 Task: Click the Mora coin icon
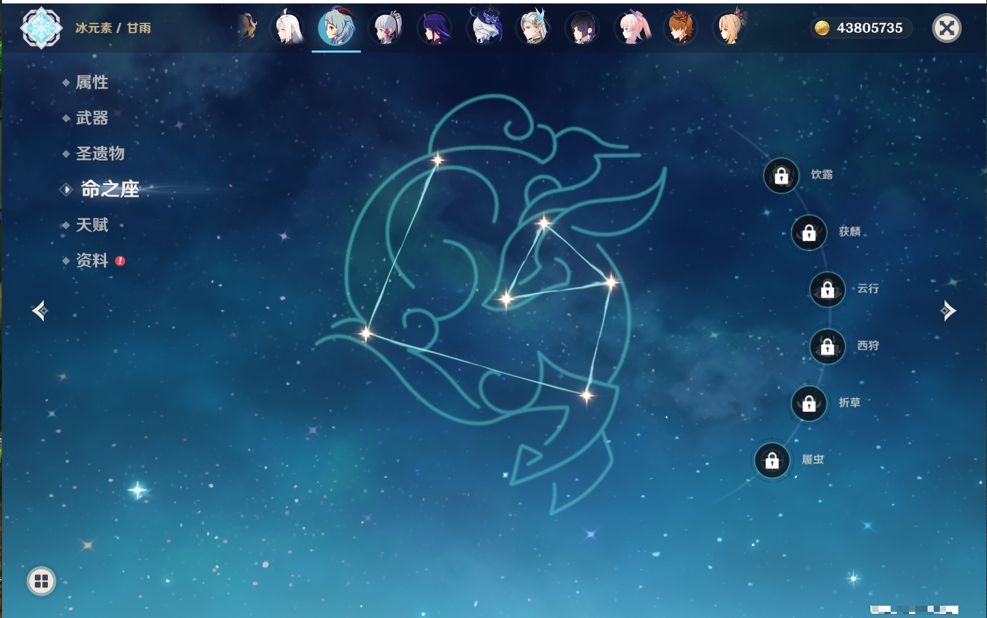[822, 28]
